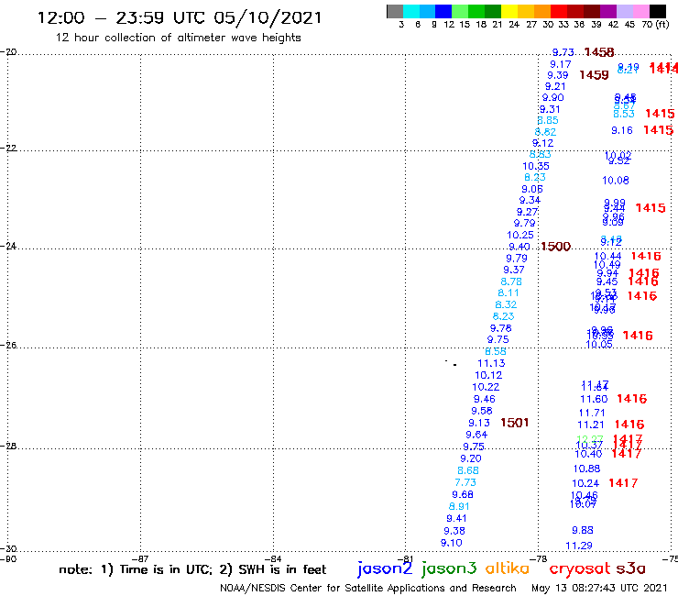Click the 7.73 wave height
The width and height of the screenshot is (678, 596).
465,482
